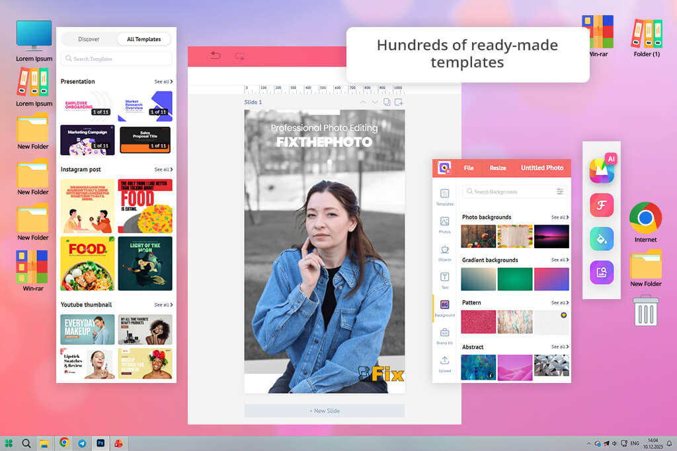Image resolution: width=677 pixels, height=451 pixels.
Task: Open the Templates sidebar icon
Action: [x=445, y=197]
